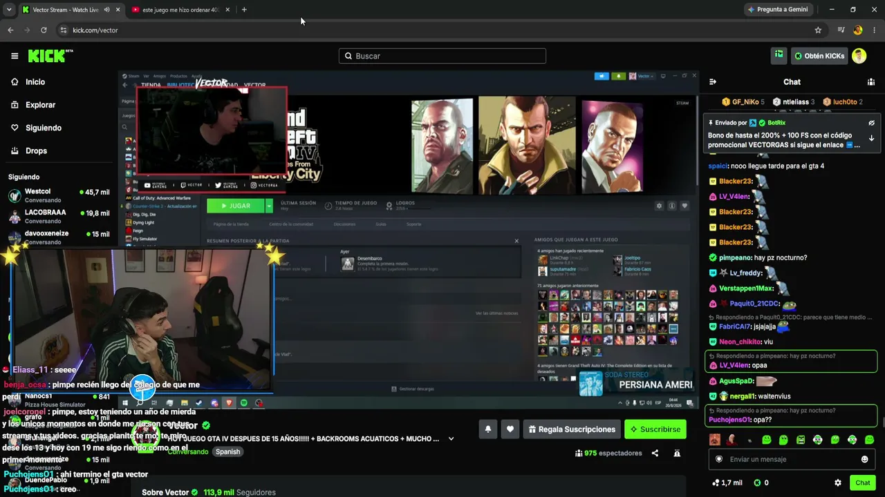This screenshot has width=885, height=497.
Task: Click the chat shield icon in the message box
Action: (x=719, y=459)
